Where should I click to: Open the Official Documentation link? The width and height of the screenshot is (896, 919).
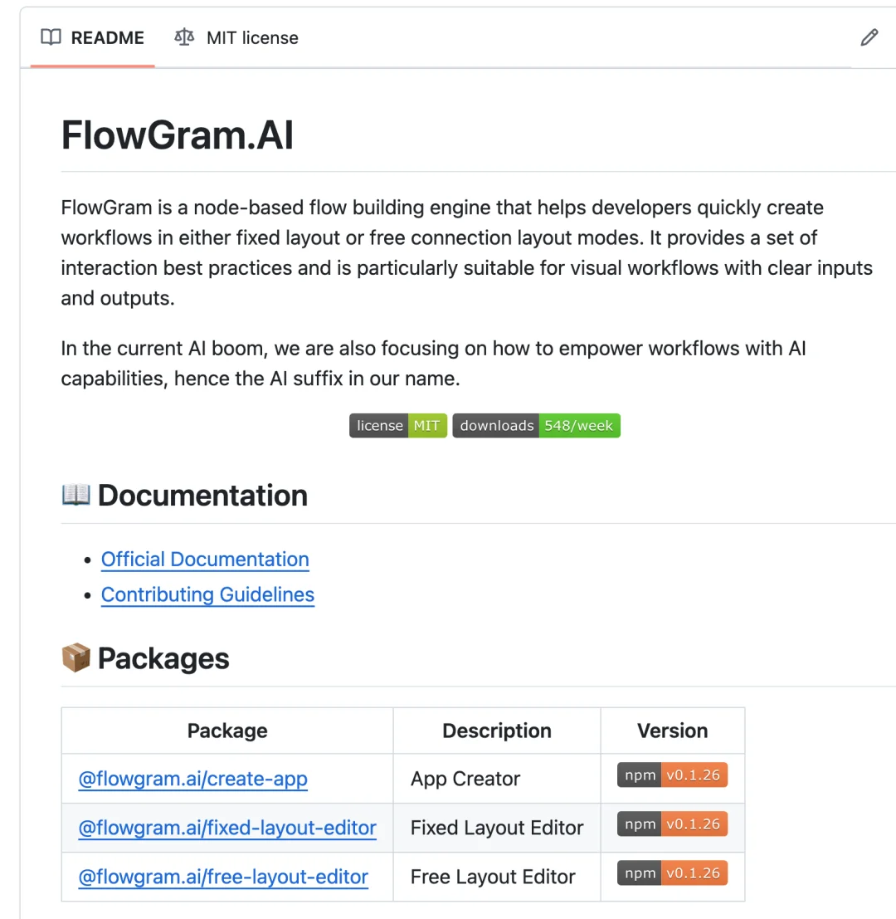205,560
